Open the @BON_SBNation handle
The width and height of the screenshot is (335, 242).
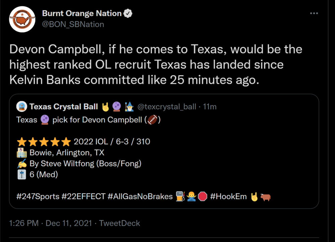pyautogui.click(x=73, y=24)
